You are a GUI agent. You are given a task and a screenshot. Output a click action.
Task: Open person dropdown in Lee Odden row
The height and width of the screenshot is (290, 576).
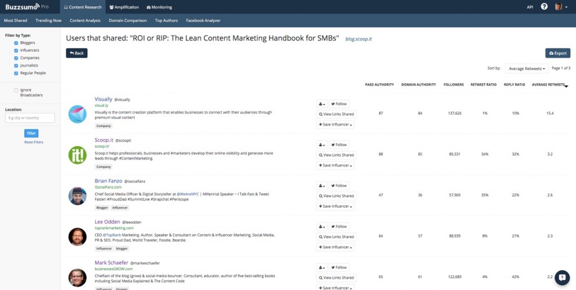(x=322, y=226)
